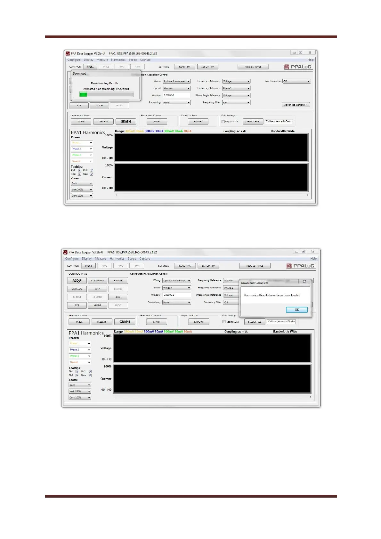This screenshot has height=539, width=381.
Task: Click OK in the Download Complete dialog
Action: coord(297,310)
